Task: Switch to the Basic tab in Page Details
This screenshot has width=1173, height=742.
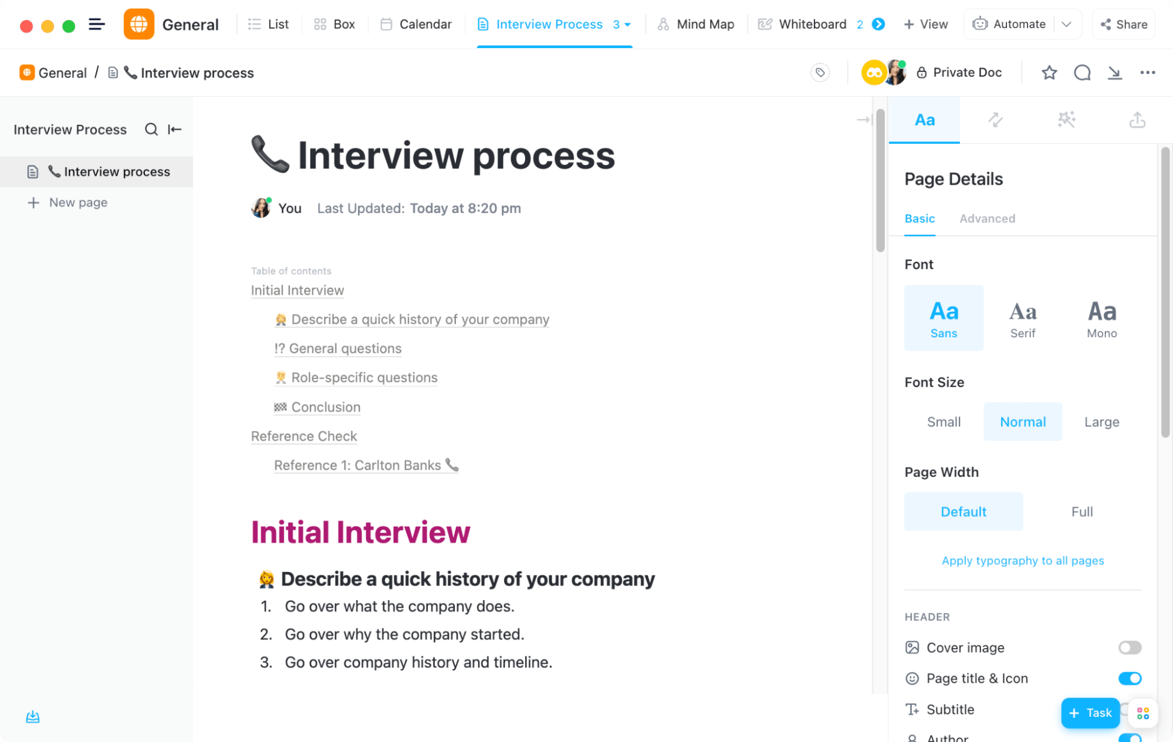Action: click(x=919, y=219)
